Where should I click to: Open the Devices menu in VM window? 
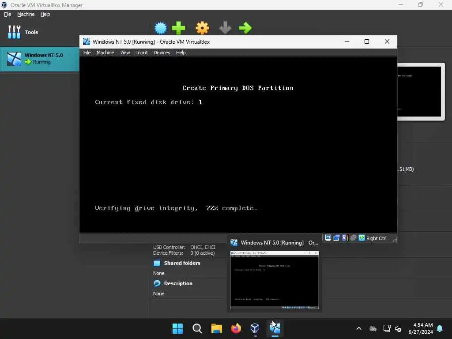(x=162, y=53)
